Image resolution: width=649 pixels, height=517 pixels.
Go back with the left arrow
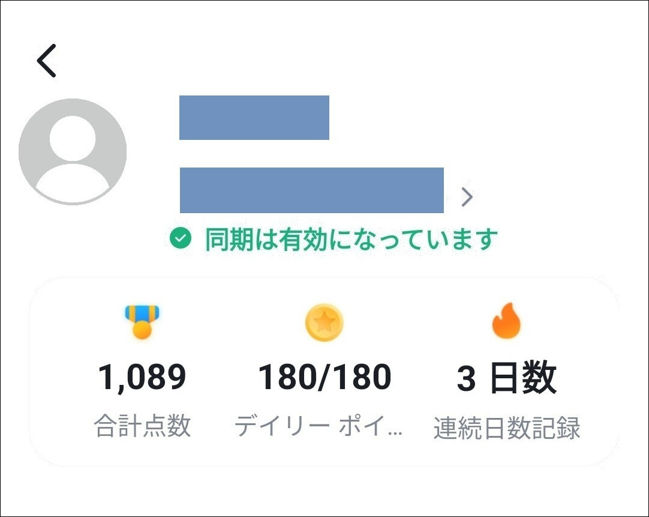click(x=46, y=61)
